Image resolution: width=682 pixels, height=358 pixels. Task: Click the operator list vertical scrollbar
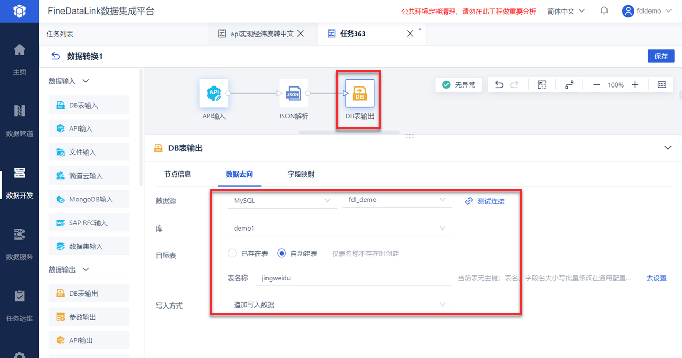point(141,128)
